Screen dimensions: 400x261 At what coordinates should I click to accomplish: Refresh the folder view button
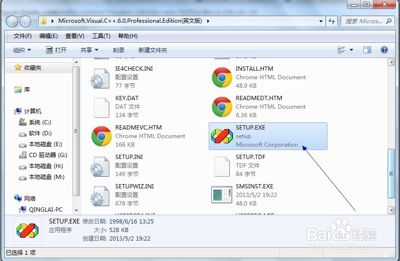332,21
